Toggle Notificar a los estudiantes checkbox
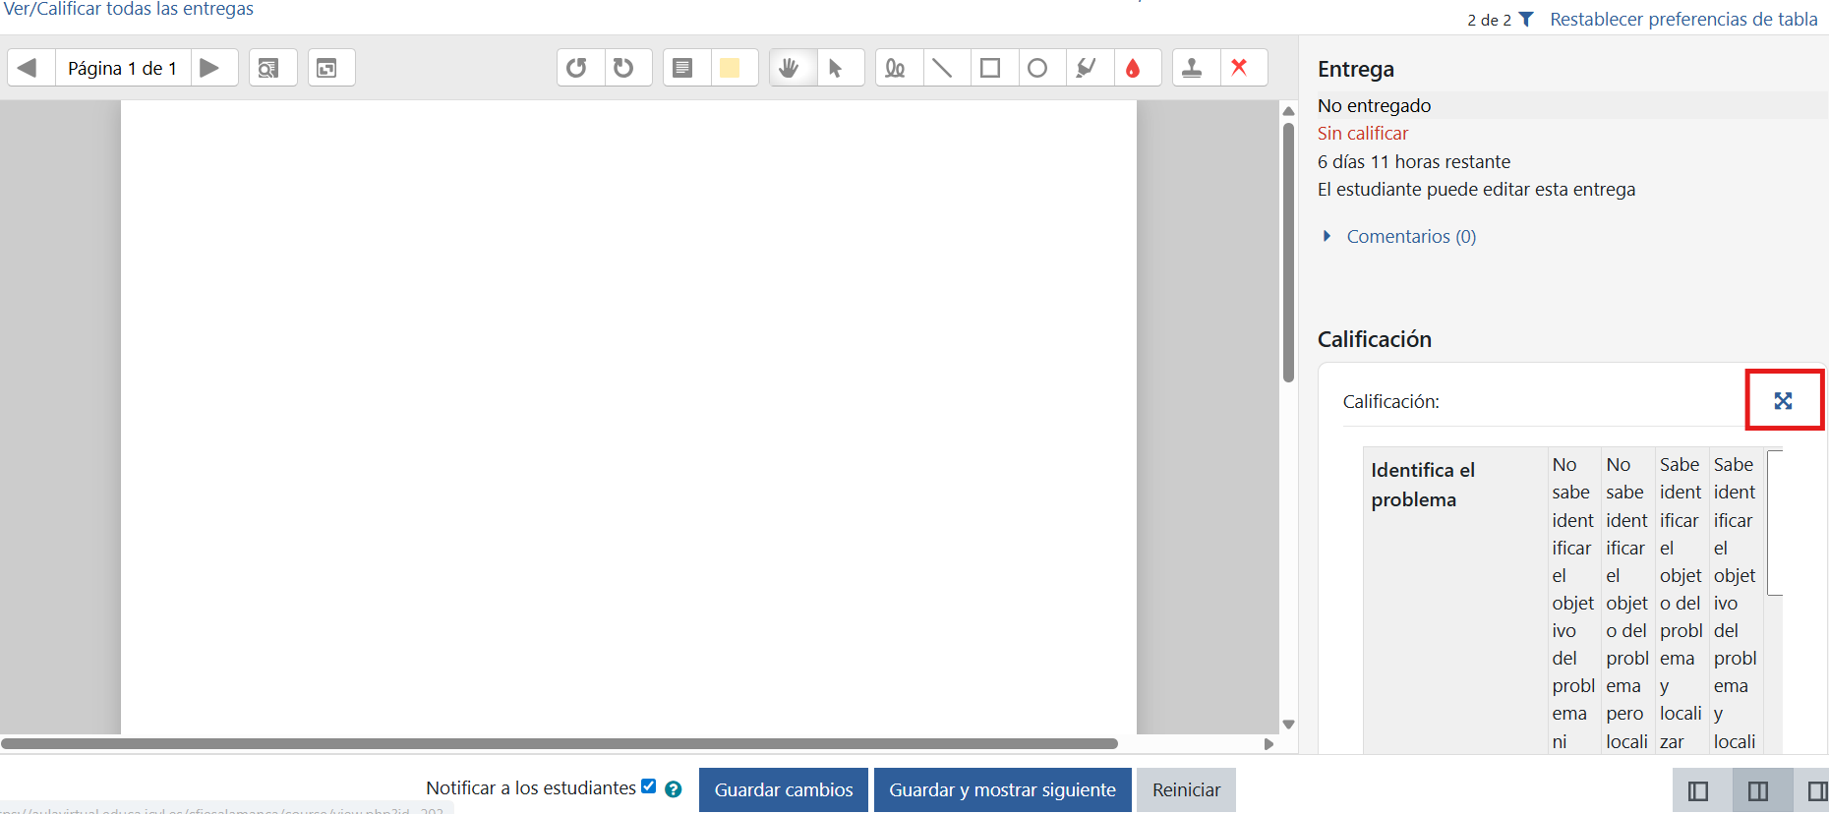Viewport: 1829px width, 814px height. point(648,785)
